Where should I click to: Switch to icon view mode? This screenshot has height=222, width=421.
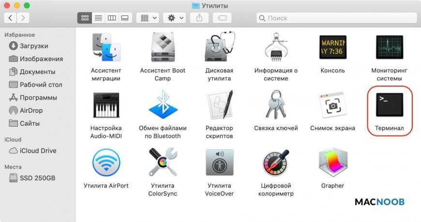(85, 18)
